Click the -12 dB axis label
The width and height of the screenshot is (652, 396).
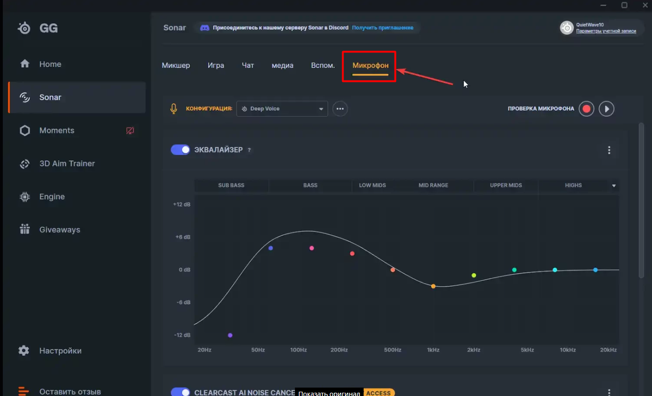click(182, 335)
